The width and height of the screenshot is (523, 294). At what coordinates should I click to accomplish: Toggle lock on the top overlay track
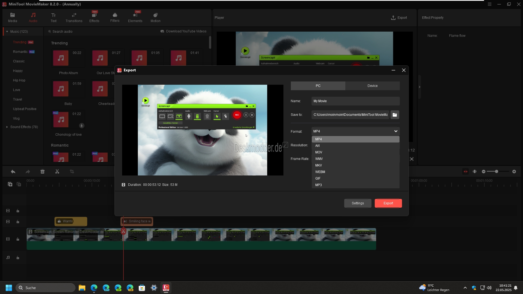tap(18, 211)
